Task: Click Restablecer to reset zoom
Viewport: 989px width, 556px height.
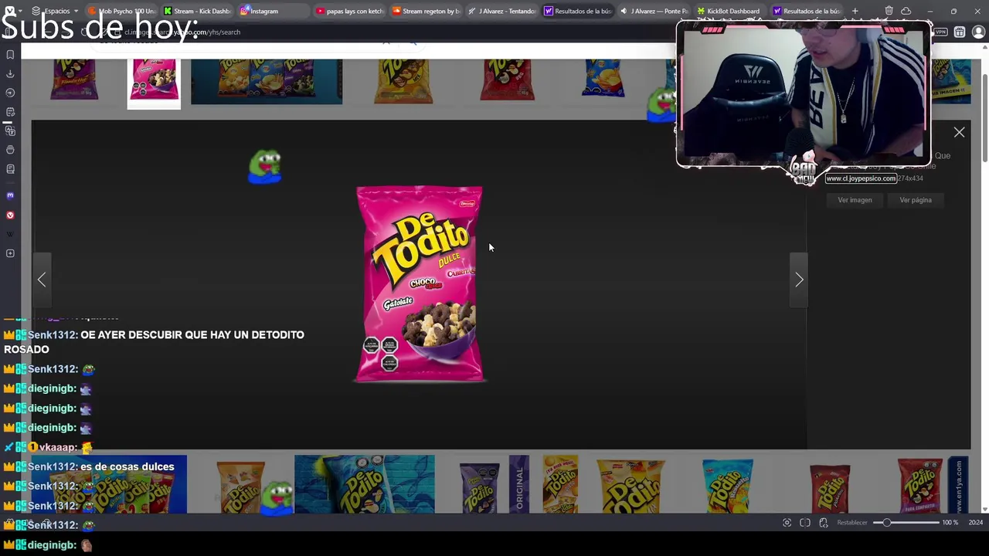Action: (x=852, y=523)
